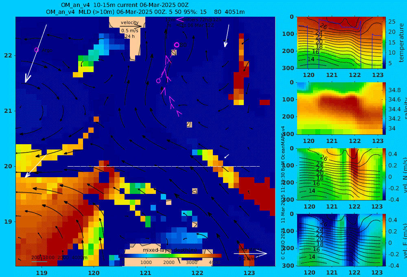This screenshot has height=277, width=407.
Task: Click the '34.2' salinity colorbar tick
Action: coord(394,119)
